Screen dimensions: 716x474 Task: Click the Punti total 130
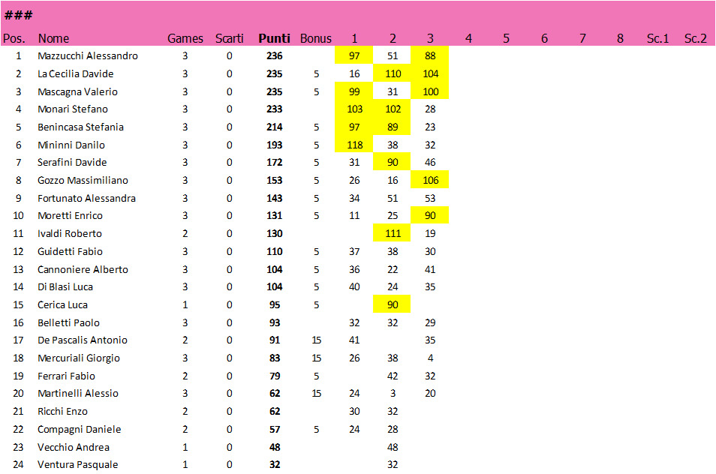click(x=275, y=233)
